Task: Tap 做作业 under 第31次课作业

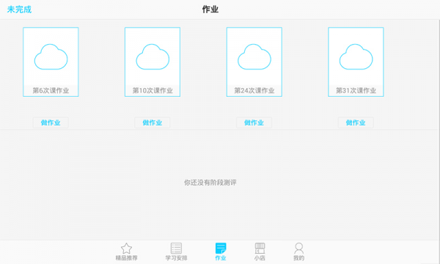Action: pos(356,122)
